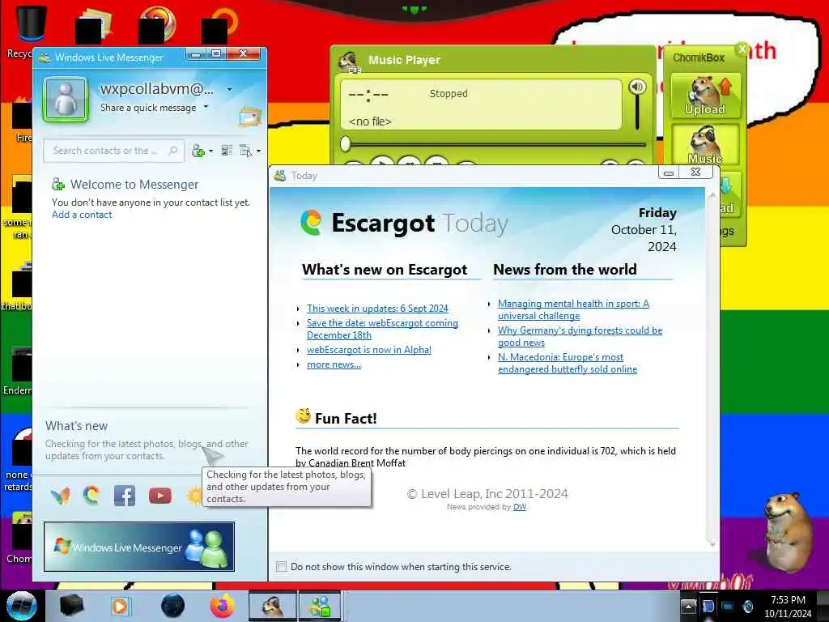Click the Add contact icon in Messenger toolbar

tap(198, 151)
